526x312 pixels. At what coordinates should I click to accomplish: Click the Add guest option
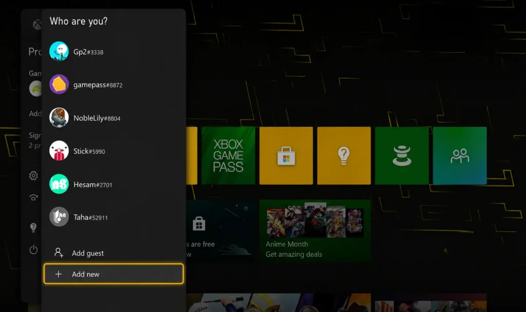114,253
